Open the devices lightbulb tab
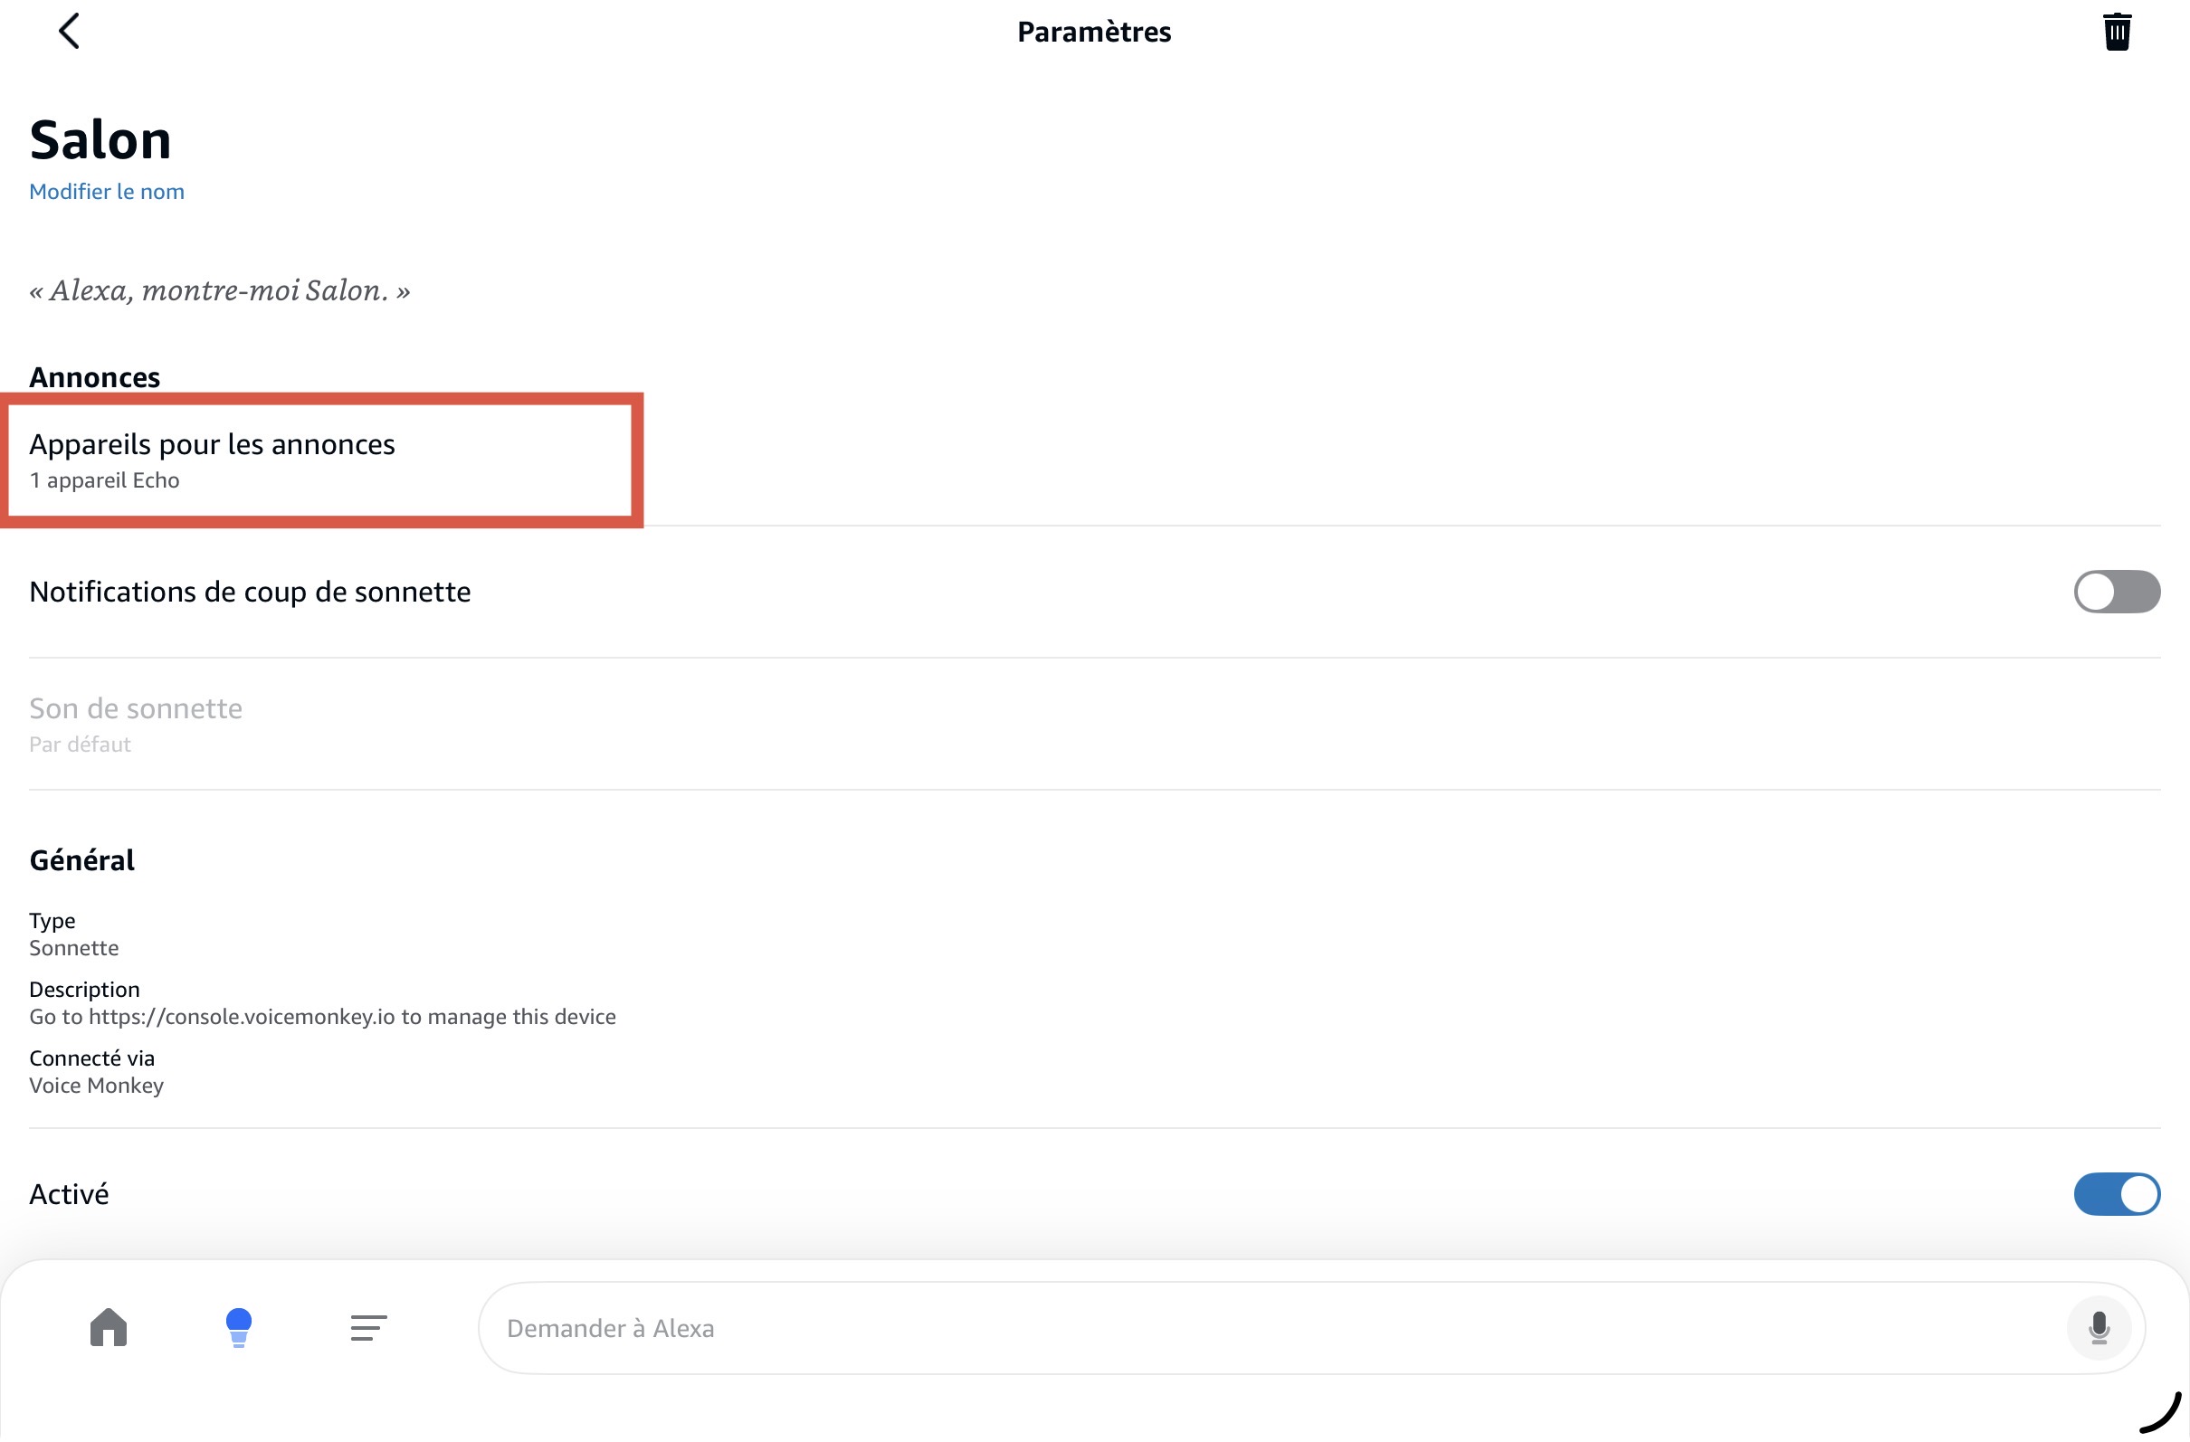 coord(238,1327)
